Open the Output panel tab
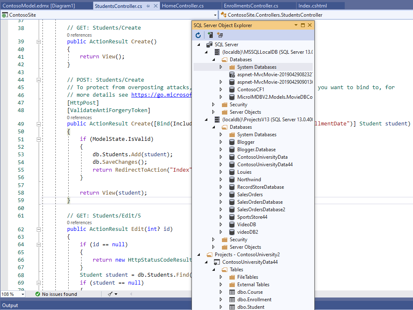413x310 pixels. coord(10,305)
